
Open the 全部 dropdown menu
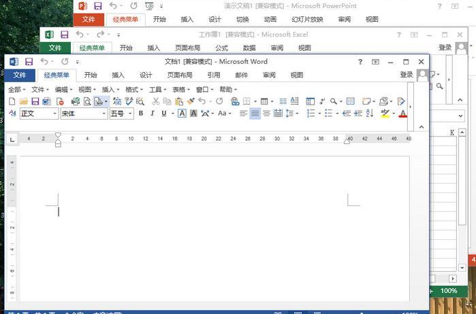click(x=17, y=90)
